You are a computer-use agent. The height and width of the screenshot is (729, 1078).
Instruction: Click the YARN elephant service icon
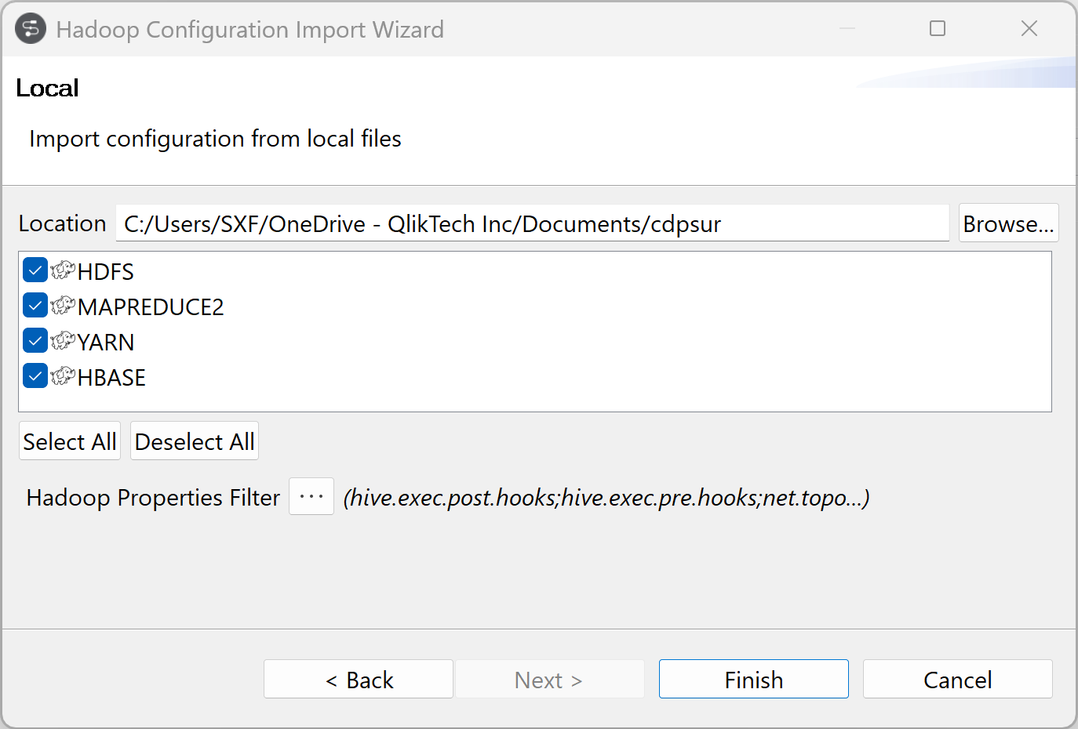tap(63, 342)
